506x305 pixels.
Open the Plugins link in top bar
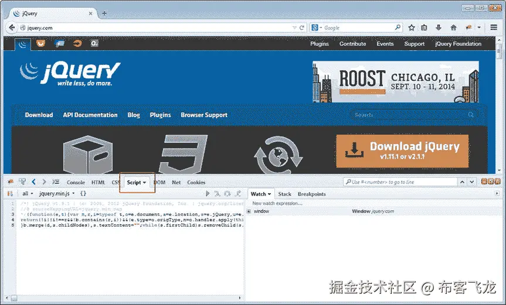click(320, 44)
